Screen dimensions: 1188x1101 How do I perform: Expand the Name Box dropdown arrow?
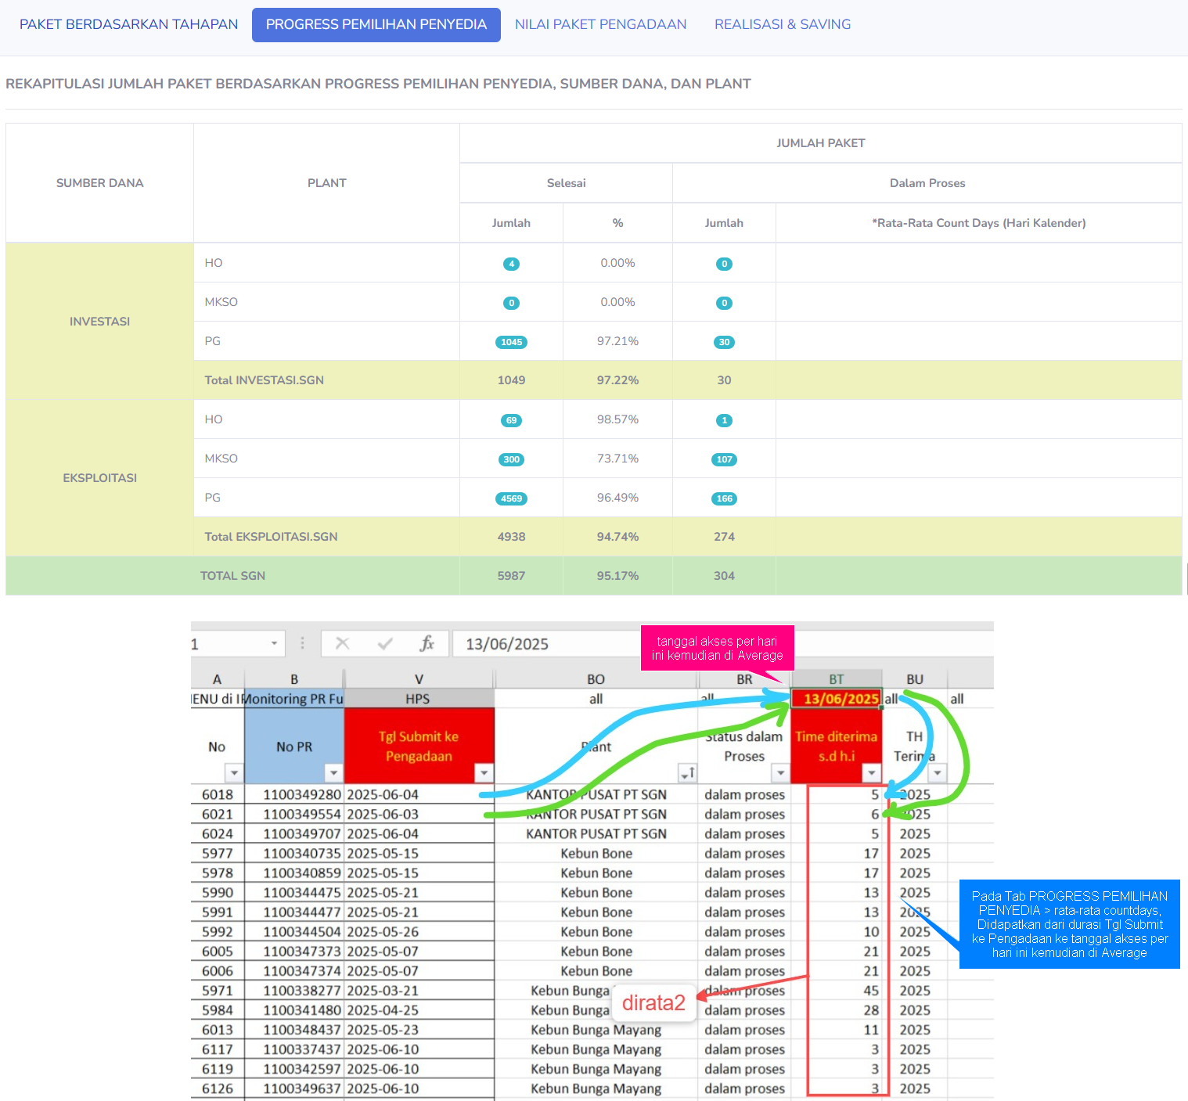[x=274, y=643]
